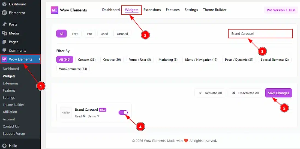Click the Wow Elements logo icon
The image size is (300, 149).
point(55,10)
